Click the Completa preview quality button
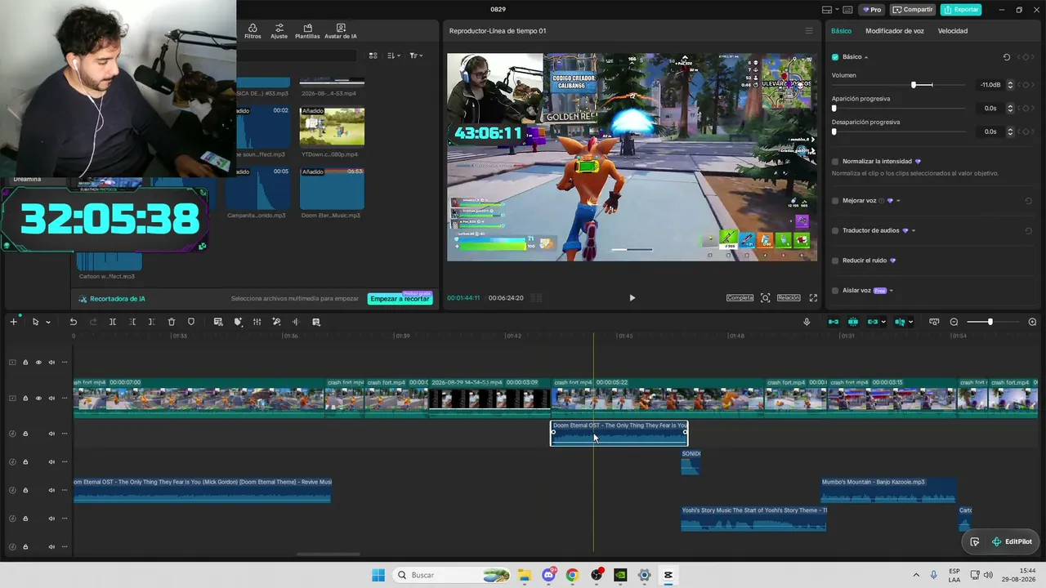The height and width of the screenshot is (588, 1046). [x=740, y=298]
